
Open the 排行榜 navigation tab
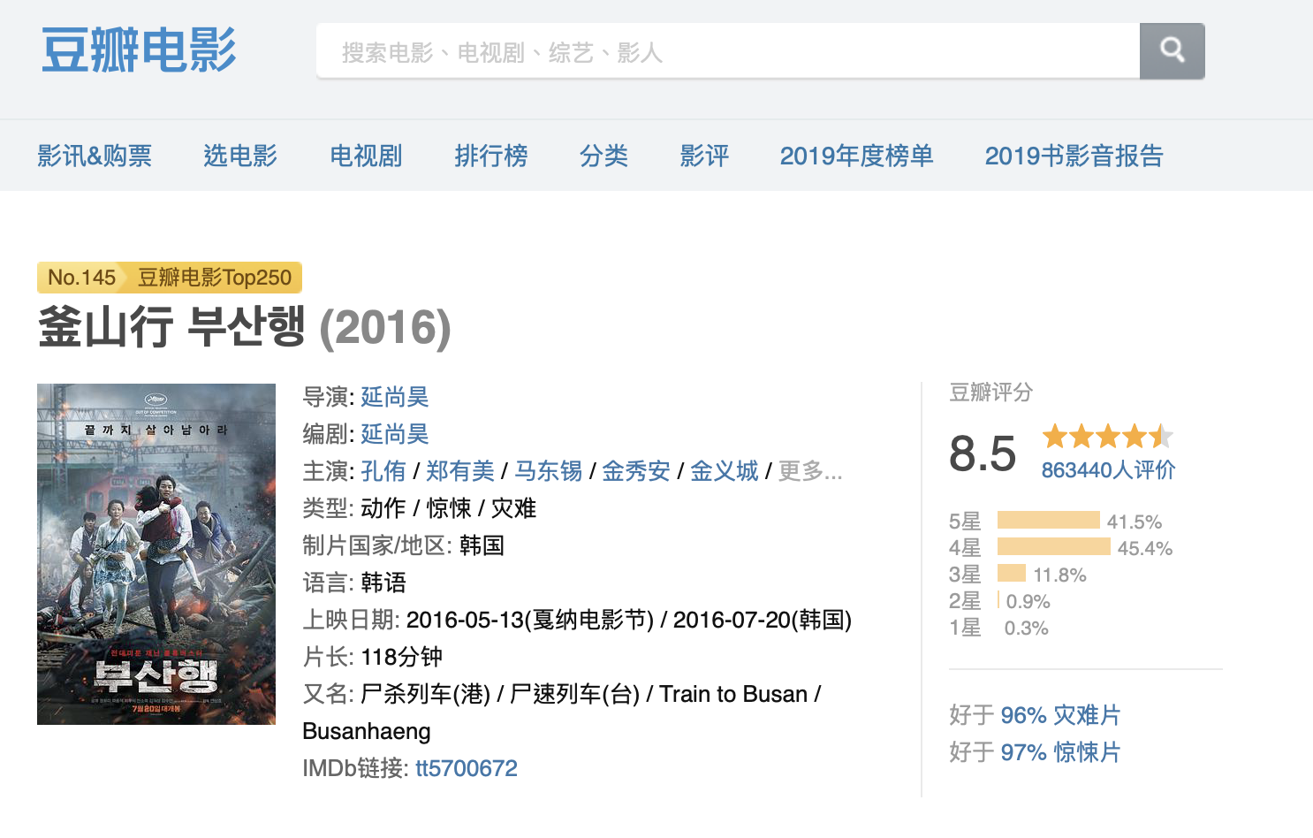point(490,156)
